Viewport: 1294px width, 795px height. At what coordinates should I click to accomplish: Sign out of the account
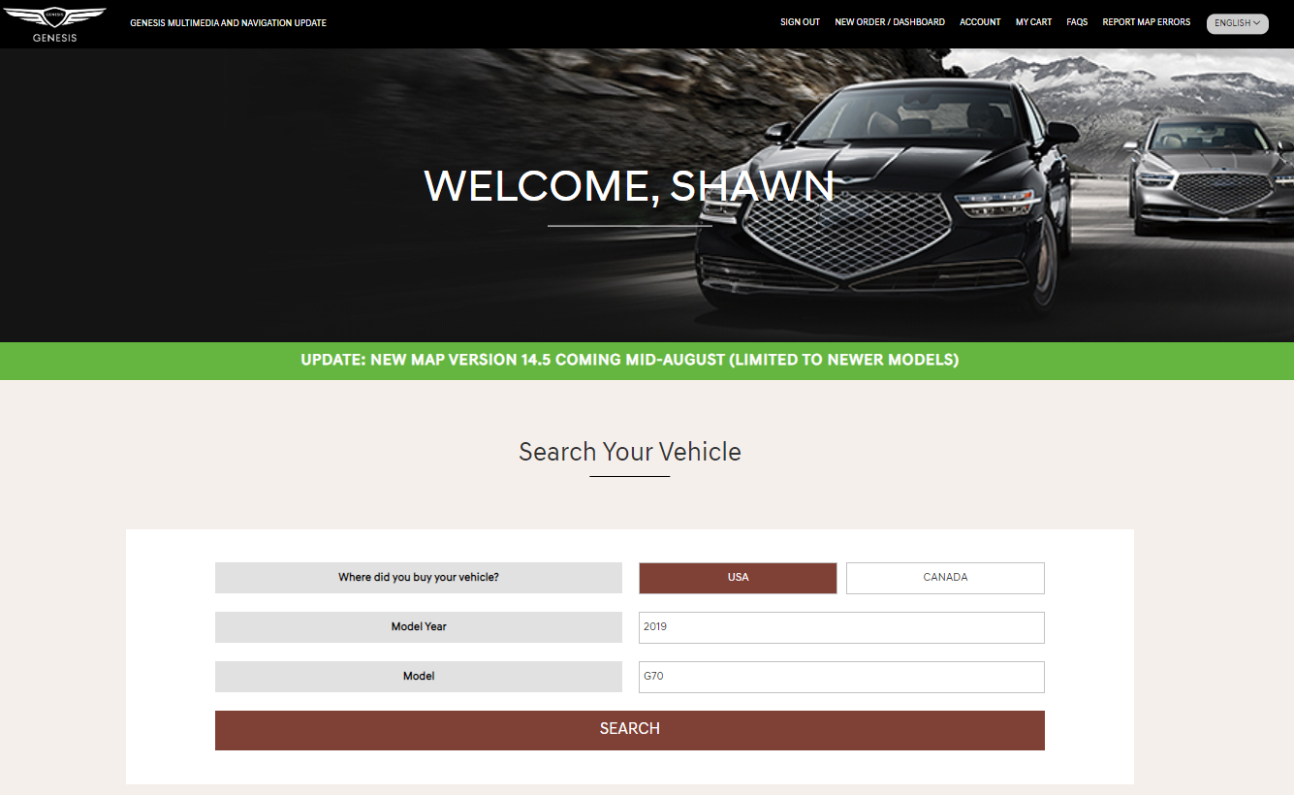[x=800, y=22]
